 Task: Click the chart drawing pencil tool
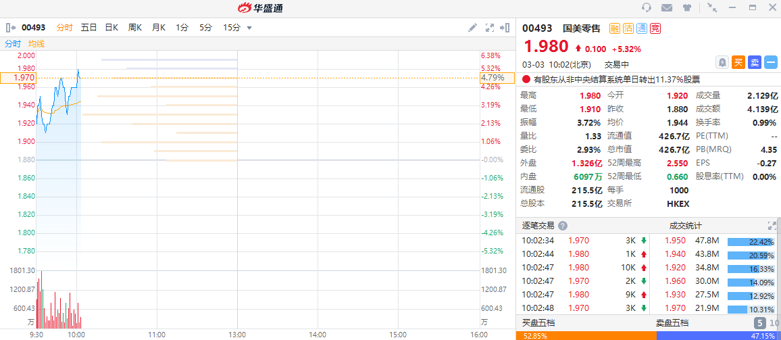click(x=472, y=28)
